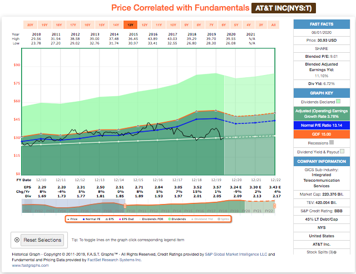Click the GDF 15.00 orange bar
This screenshot has height=274, width=356.
(x=322, y=134)
